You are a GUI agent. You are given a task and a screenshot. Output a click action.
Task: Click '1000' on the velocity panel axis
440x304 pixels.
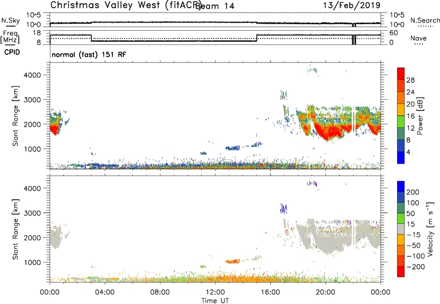(x=32, y=262)
